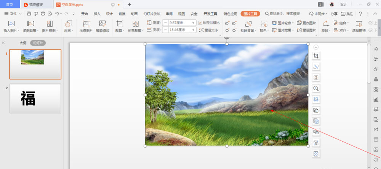The width and height of the screenshot is (381, 169).
Task: Open a new tab with plus button
Action: pyautogui.click(x=130, y=4)
